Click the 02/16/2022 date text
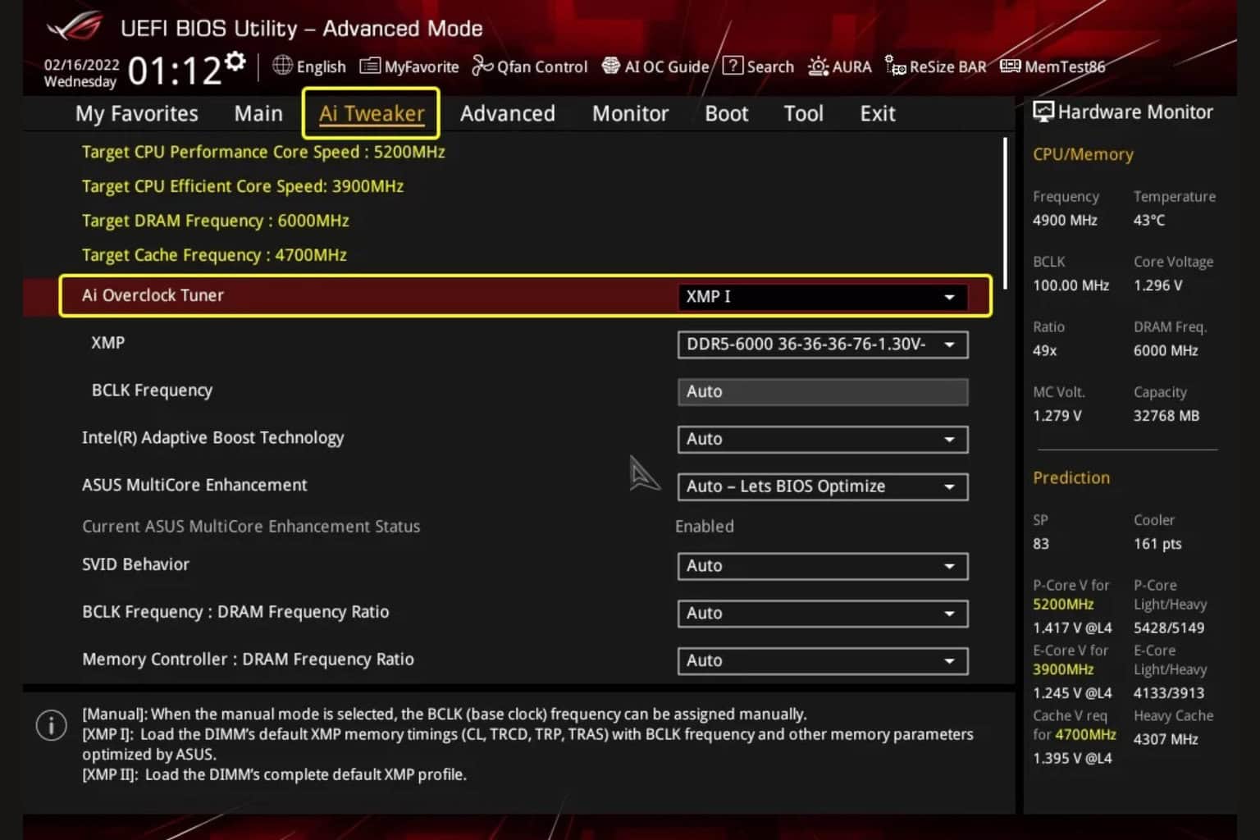Screen dimensions: 1260x840 [81, 65]
